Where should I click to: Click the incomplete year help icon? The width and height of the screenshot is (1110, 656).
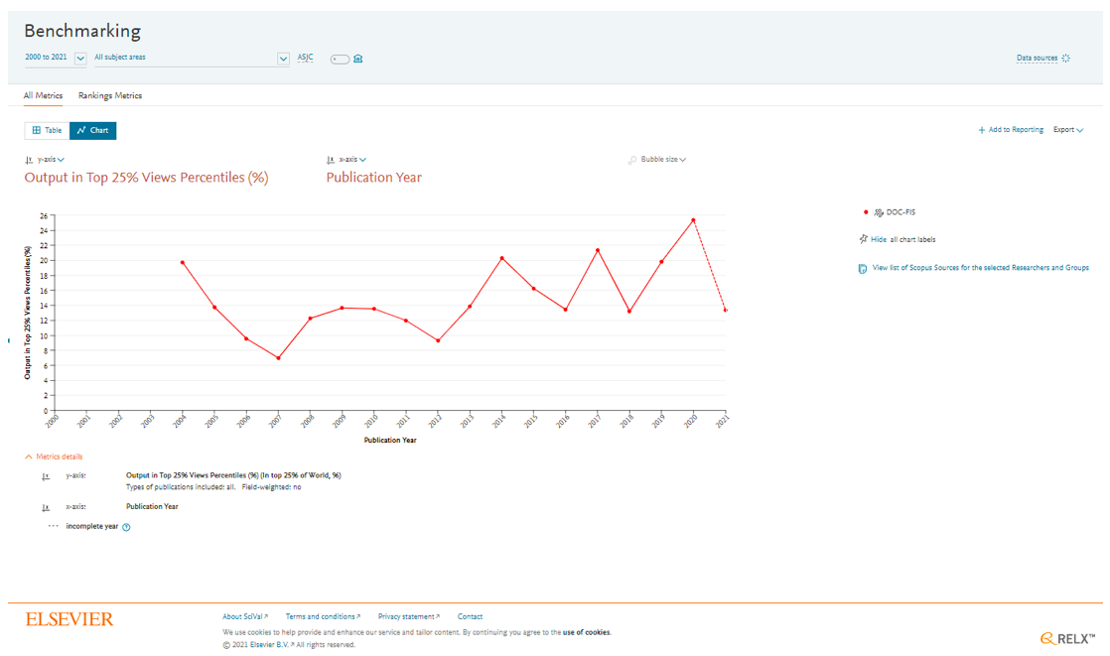tap(126, 527)
